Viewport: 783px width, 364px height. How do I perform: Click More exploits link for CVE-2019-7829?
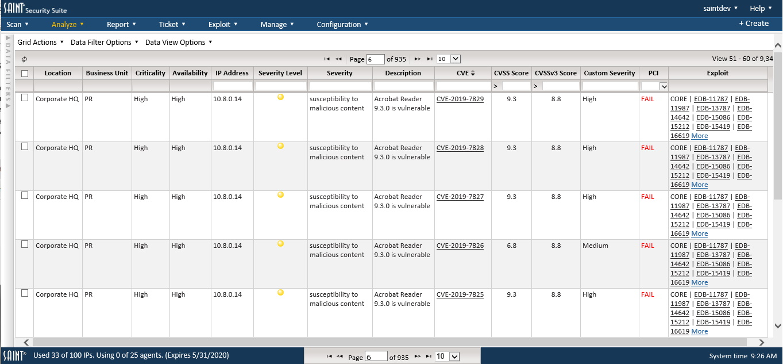pyautogui.click(x=700, y=136)
